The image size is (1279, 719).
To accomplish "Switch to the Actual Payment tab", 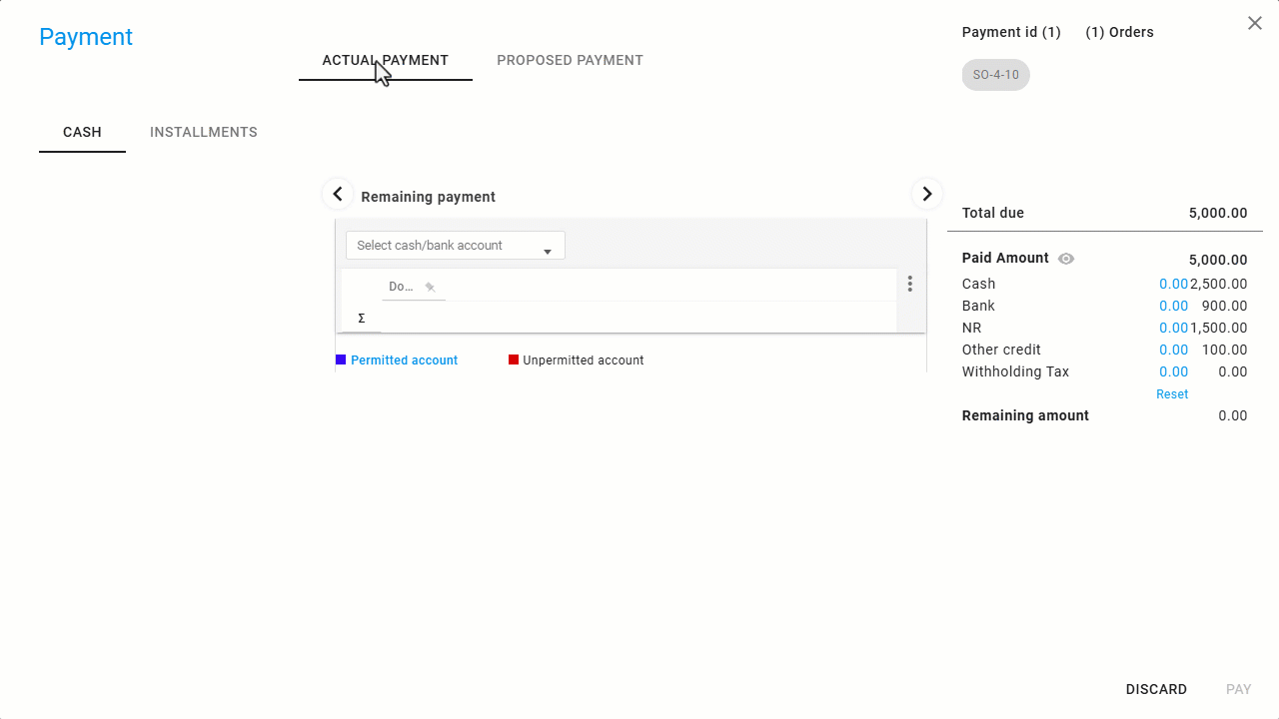I will (386, 60).
